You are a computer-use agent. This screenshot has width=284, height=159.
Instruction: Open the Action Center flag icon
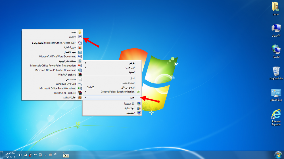35,155
